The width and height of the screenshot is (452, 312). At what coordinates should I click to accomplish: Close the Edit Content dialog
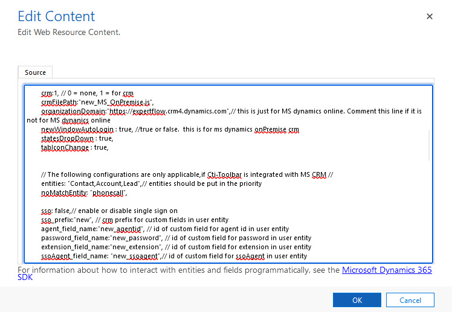click(430, 16)
